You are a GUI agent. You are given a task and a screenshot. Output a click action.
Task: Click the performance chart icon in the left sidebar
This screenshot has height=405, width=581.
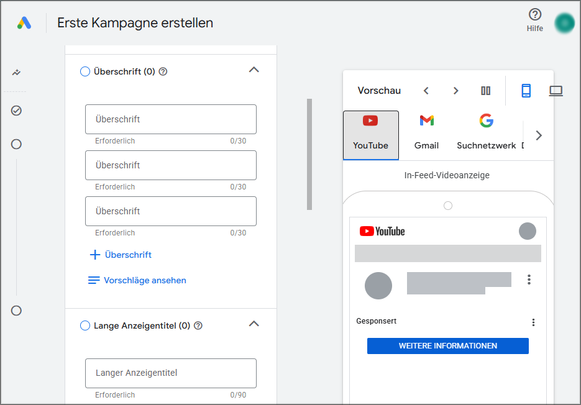coord(16,73)
